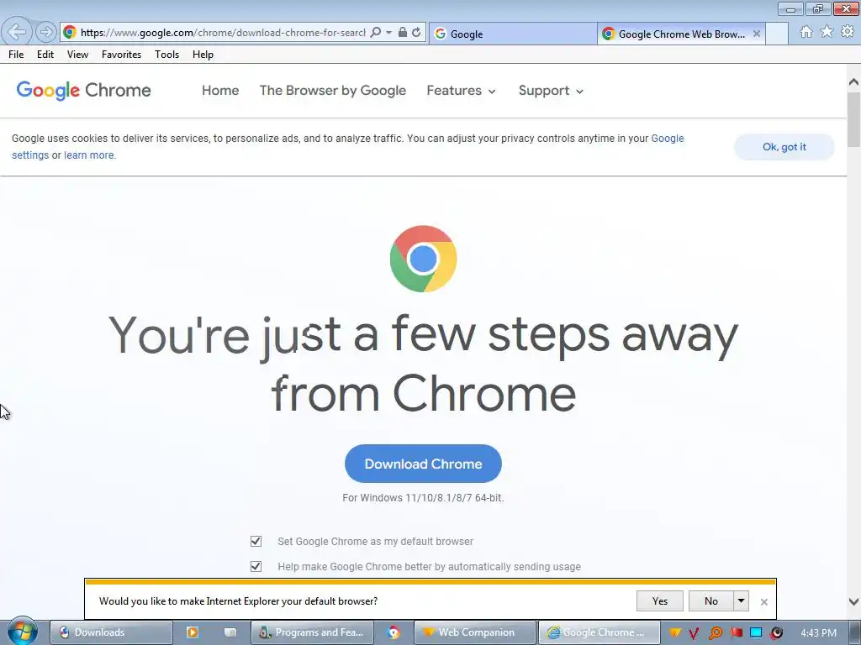Click the search magnifier in address bar
The height and width of the screenshot is (645, 861).
coord(376,33)
